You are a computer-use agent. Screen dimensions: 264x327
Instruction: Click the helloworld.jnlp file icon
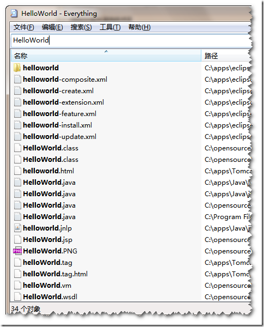click(x=17, y=228)
